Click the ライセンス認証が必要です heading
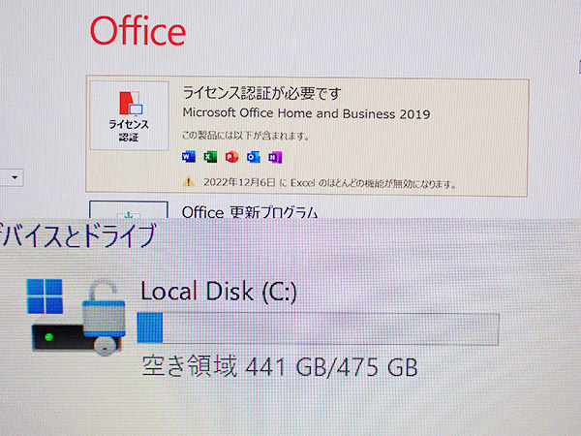Screen dimensions: 581x436 261,93
